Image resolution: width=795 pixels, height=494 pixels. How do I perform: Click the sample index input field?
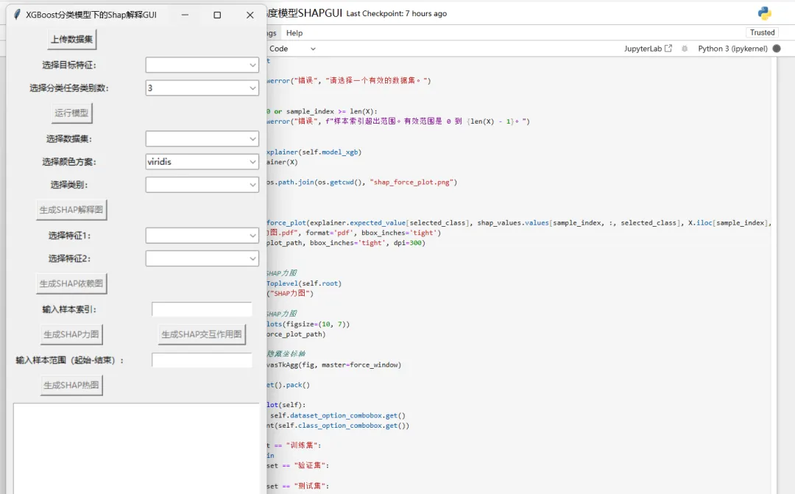click(202, 310)
